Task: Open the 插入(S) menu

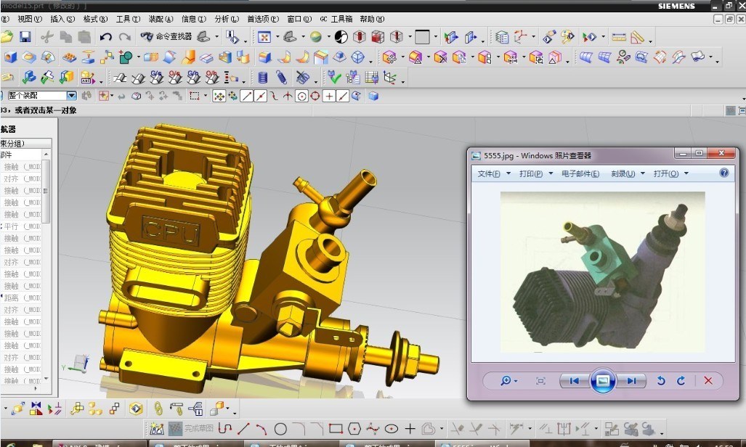Action: (x=62, y=19)
